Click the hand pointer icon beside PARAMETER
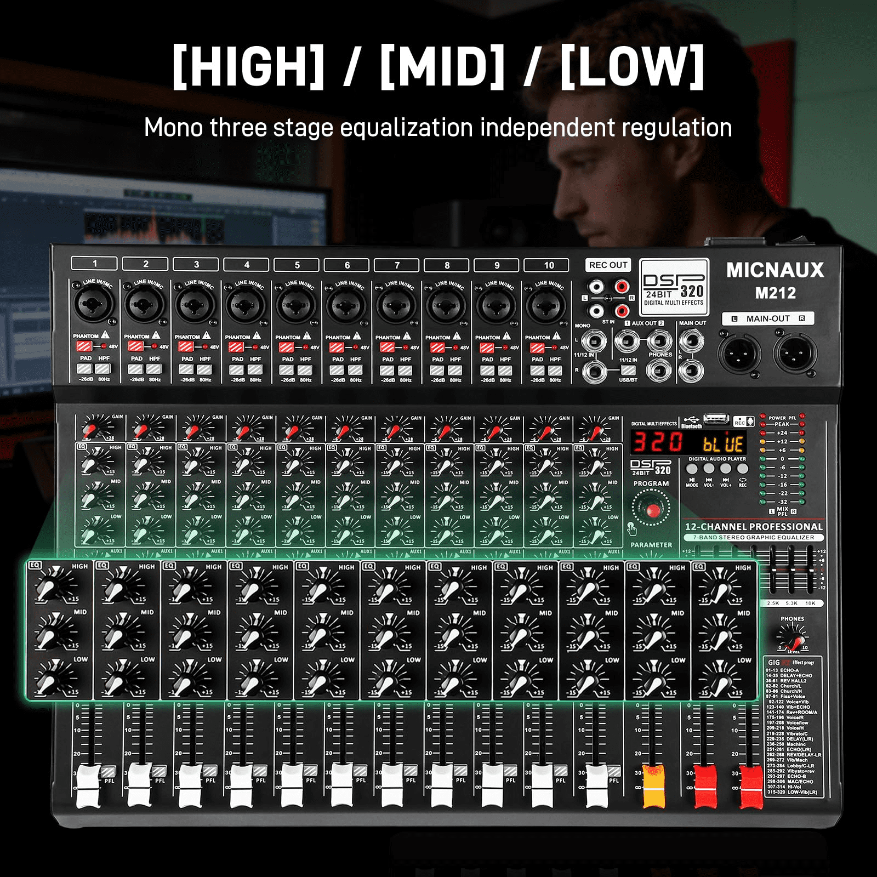Image resolution: width=877 pixels, height=877 pixels. point(631,529)
